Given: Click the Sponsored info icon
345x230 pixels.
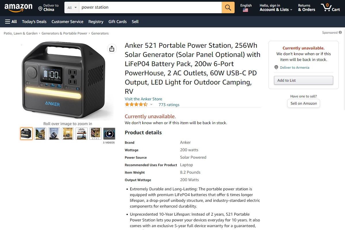Looking at the screenshot, I should tap(340, 32).
